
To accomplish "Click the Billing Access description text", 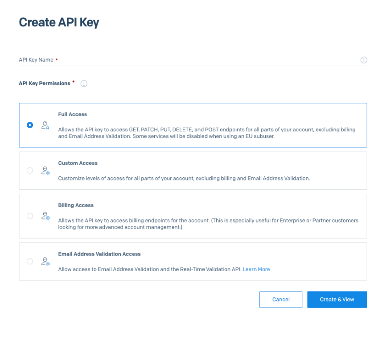I will 208,224.
